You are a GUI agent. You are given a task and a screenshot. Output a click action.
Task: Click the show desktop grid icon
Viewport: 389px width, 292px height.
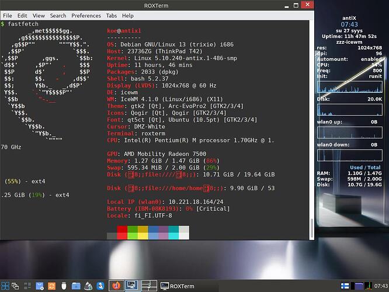pos(27,286)
